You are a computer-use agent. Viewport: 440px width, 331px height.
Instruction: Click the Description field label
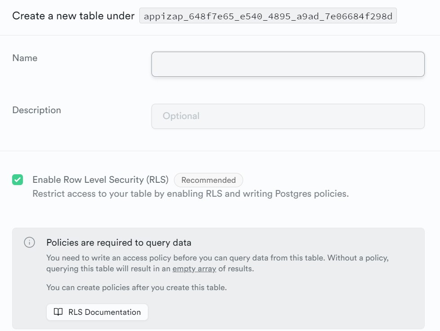click(x=36, y=110)
